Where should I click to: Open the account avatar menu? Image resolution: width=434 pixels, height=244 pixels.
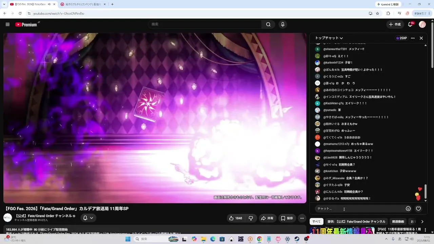click(422, 24)
